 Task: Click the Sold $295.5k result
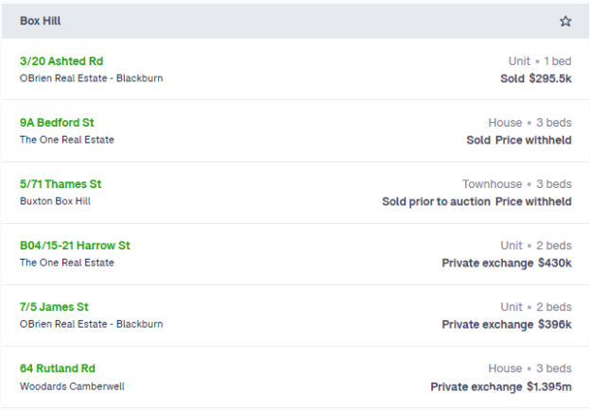coord(536,78)
